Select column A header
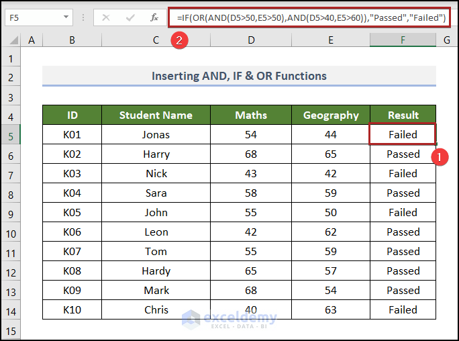Image resolution: width=459 pixels, height=341 pixels. pyautogui.click(x=32, y=40)
